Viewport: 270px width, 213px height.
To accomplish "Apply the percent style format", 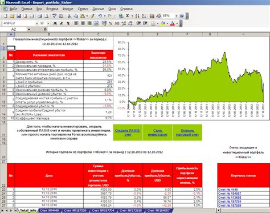I will [x=111, y=23].
